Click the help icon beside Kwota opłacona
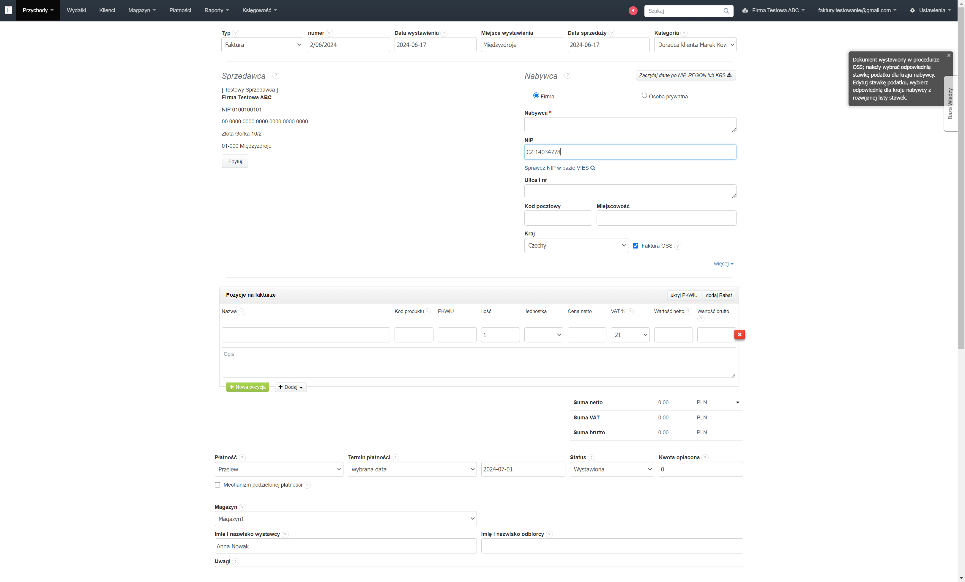The height and width of the screenshot is (582, 965). [704, 458]
